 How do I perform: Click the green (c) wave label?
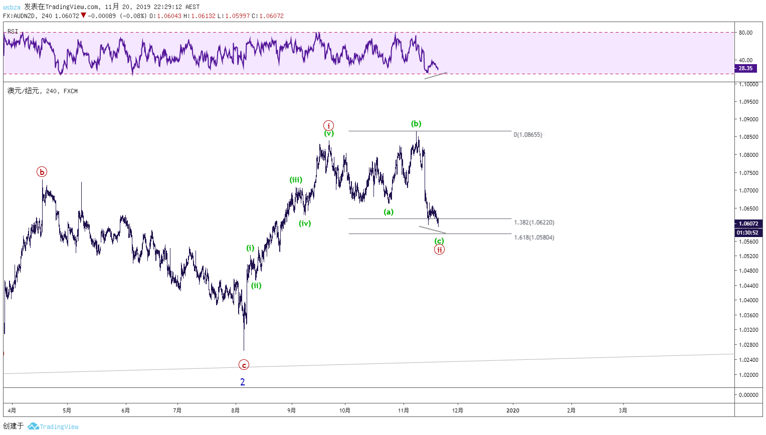pyautogui.click(x=439, y=241)
